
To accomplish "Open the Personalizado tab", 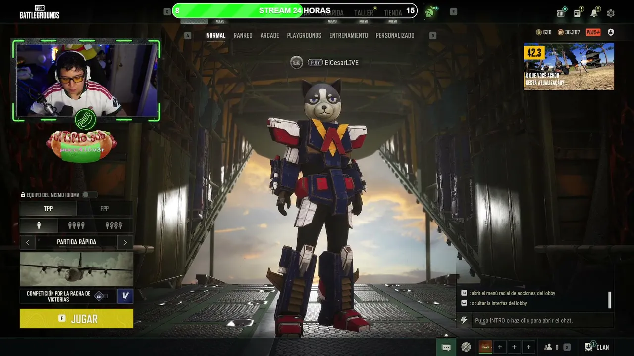I will coord(395,35).
